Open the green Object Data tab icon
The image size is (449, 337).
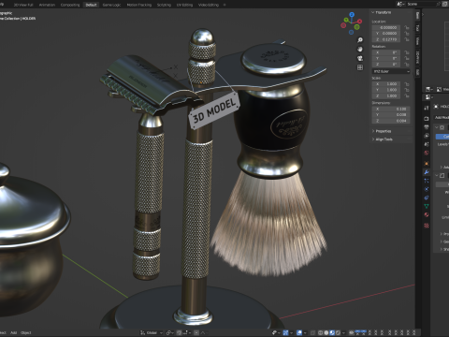[x=427, y=206]
